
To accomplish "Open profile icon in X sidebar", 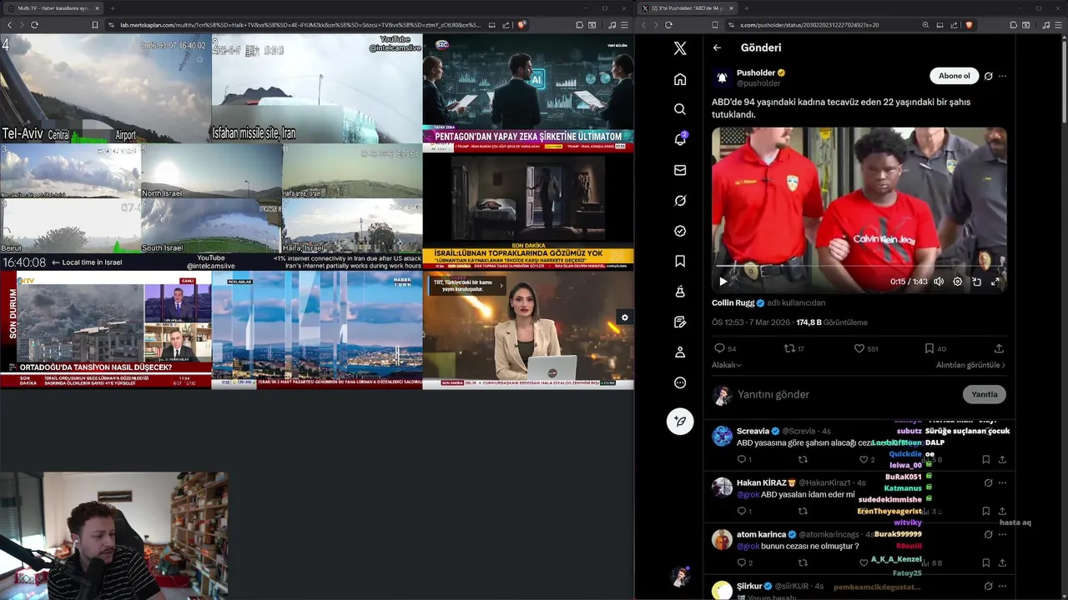I will coord(680,352).
